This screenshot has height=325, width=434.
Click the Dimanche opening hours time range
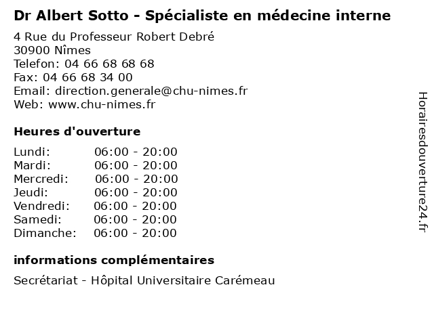pyautogui.click(x=135, y=233)
